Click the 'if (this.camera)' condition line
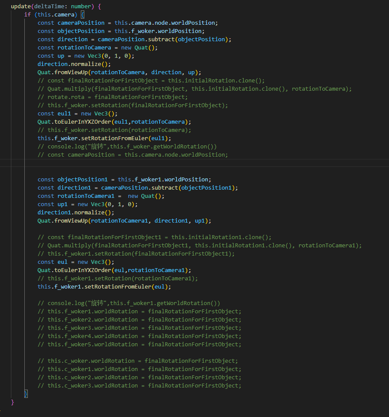Image resolution: width=389 pixels, height=417 pixels. 54,15
